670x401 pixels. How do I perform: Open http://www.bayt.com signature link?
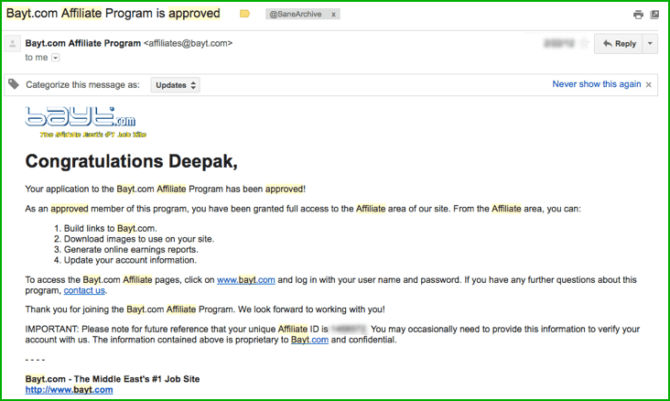point(70,390)
